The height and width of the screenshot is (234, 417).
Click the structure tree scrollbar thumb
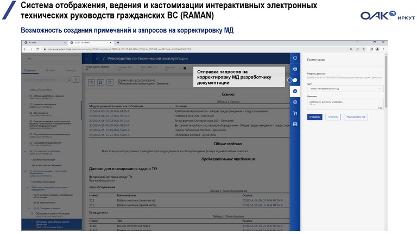[81, 110]
